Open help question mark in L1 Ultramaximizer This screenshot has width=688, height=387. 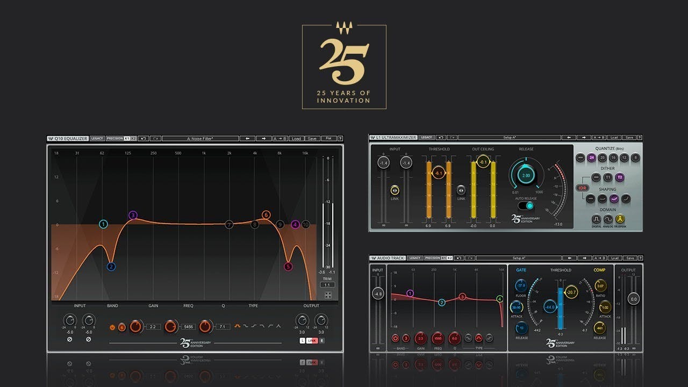[640, 138]
